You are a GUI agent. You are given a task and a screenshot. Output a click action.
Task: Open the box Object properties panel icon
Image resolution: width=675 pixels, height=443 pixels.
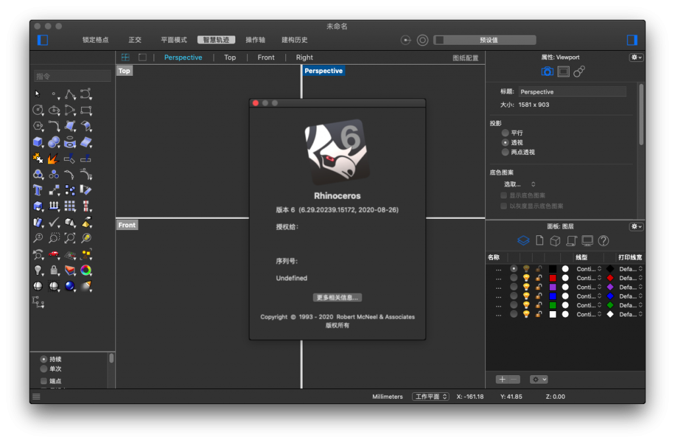(x=555, y=241)
